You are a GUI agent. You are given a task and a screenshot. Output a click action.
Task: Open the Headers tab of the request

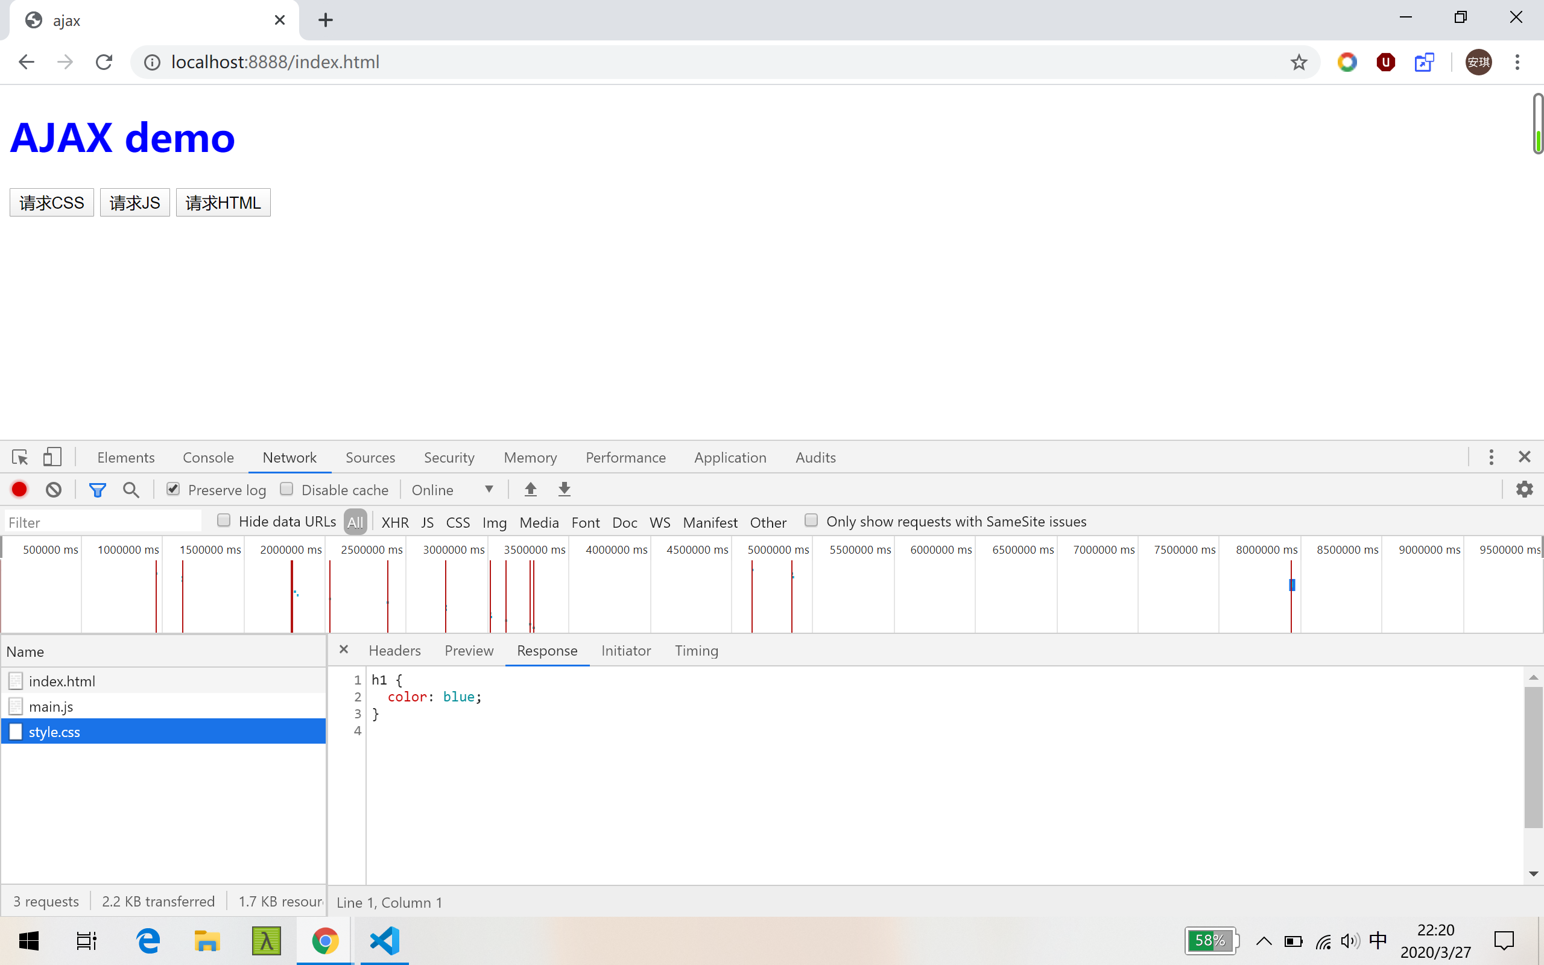coord(394,650)
